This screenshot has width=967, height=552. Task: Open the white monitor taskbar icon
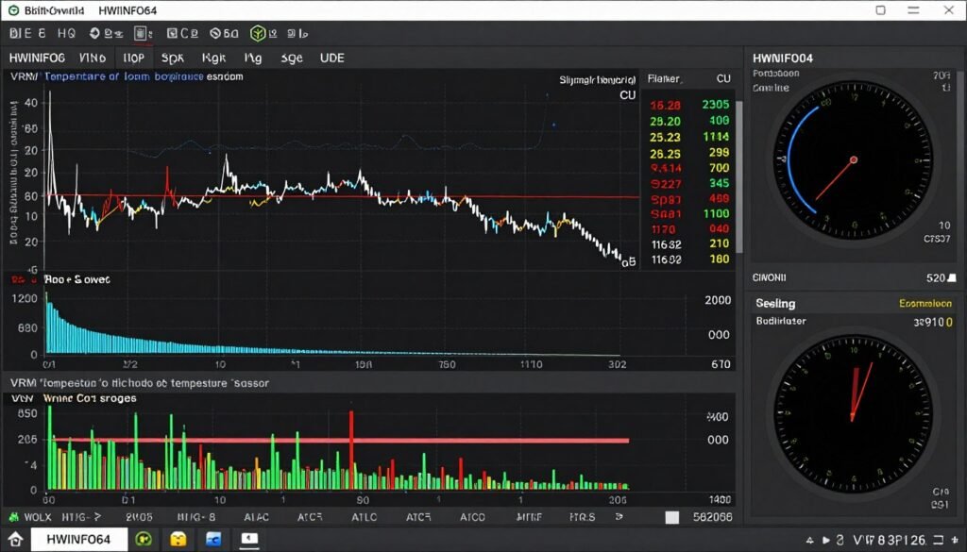point(249,540)
